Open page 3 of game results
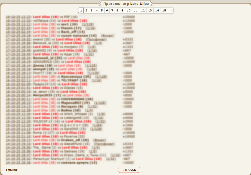 (x=91, y=10)
